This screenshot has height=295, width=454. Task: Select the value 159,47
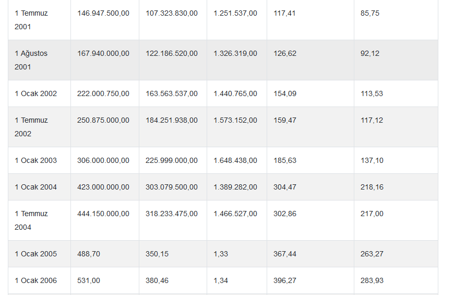[x=285, y=120]
